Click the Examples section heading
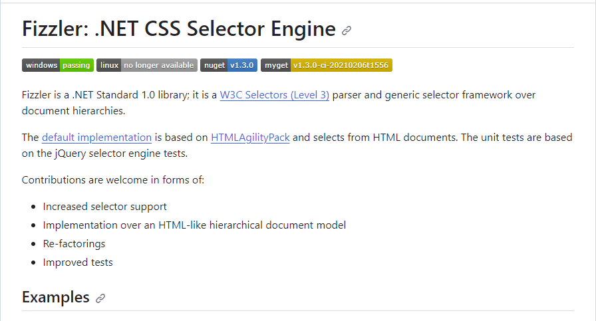 coord(55,297)
